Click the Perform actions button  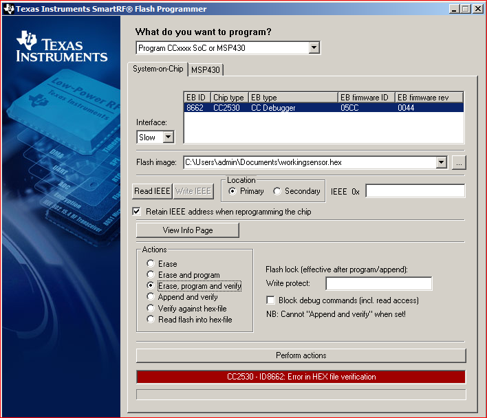pyautogui.click(x=301, y=355)
